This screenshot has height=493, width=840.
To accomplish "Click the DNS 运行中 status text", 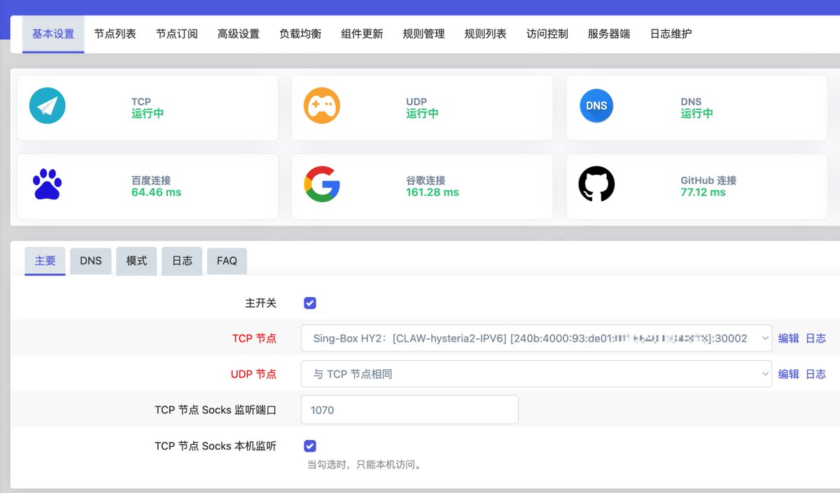I will [x=696, y=113].
